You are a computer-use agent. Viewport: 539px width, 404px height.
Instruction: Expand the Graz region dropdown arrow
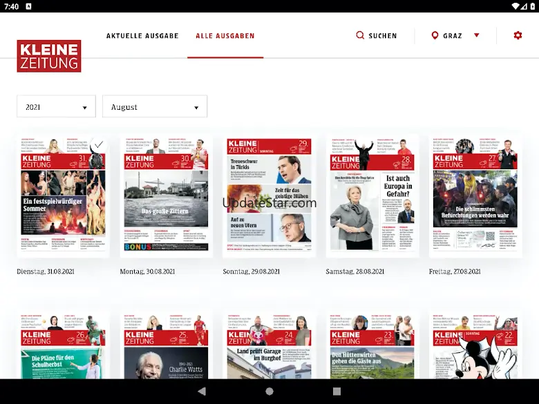coord(476,35)
